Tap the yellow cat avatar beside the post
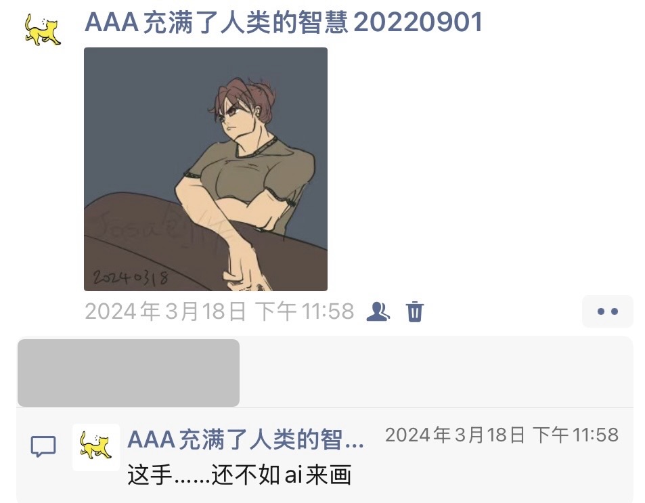 [x=43, y=30]
